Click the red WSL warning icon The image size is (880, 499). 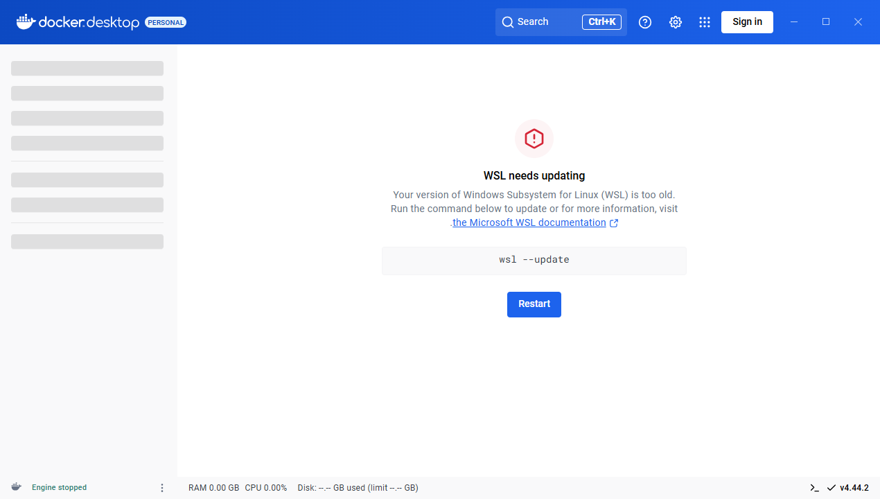(534, 139)
